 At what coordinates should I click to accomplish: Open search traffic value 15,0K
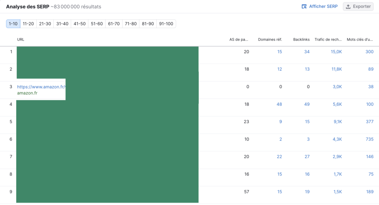point(336,52)
